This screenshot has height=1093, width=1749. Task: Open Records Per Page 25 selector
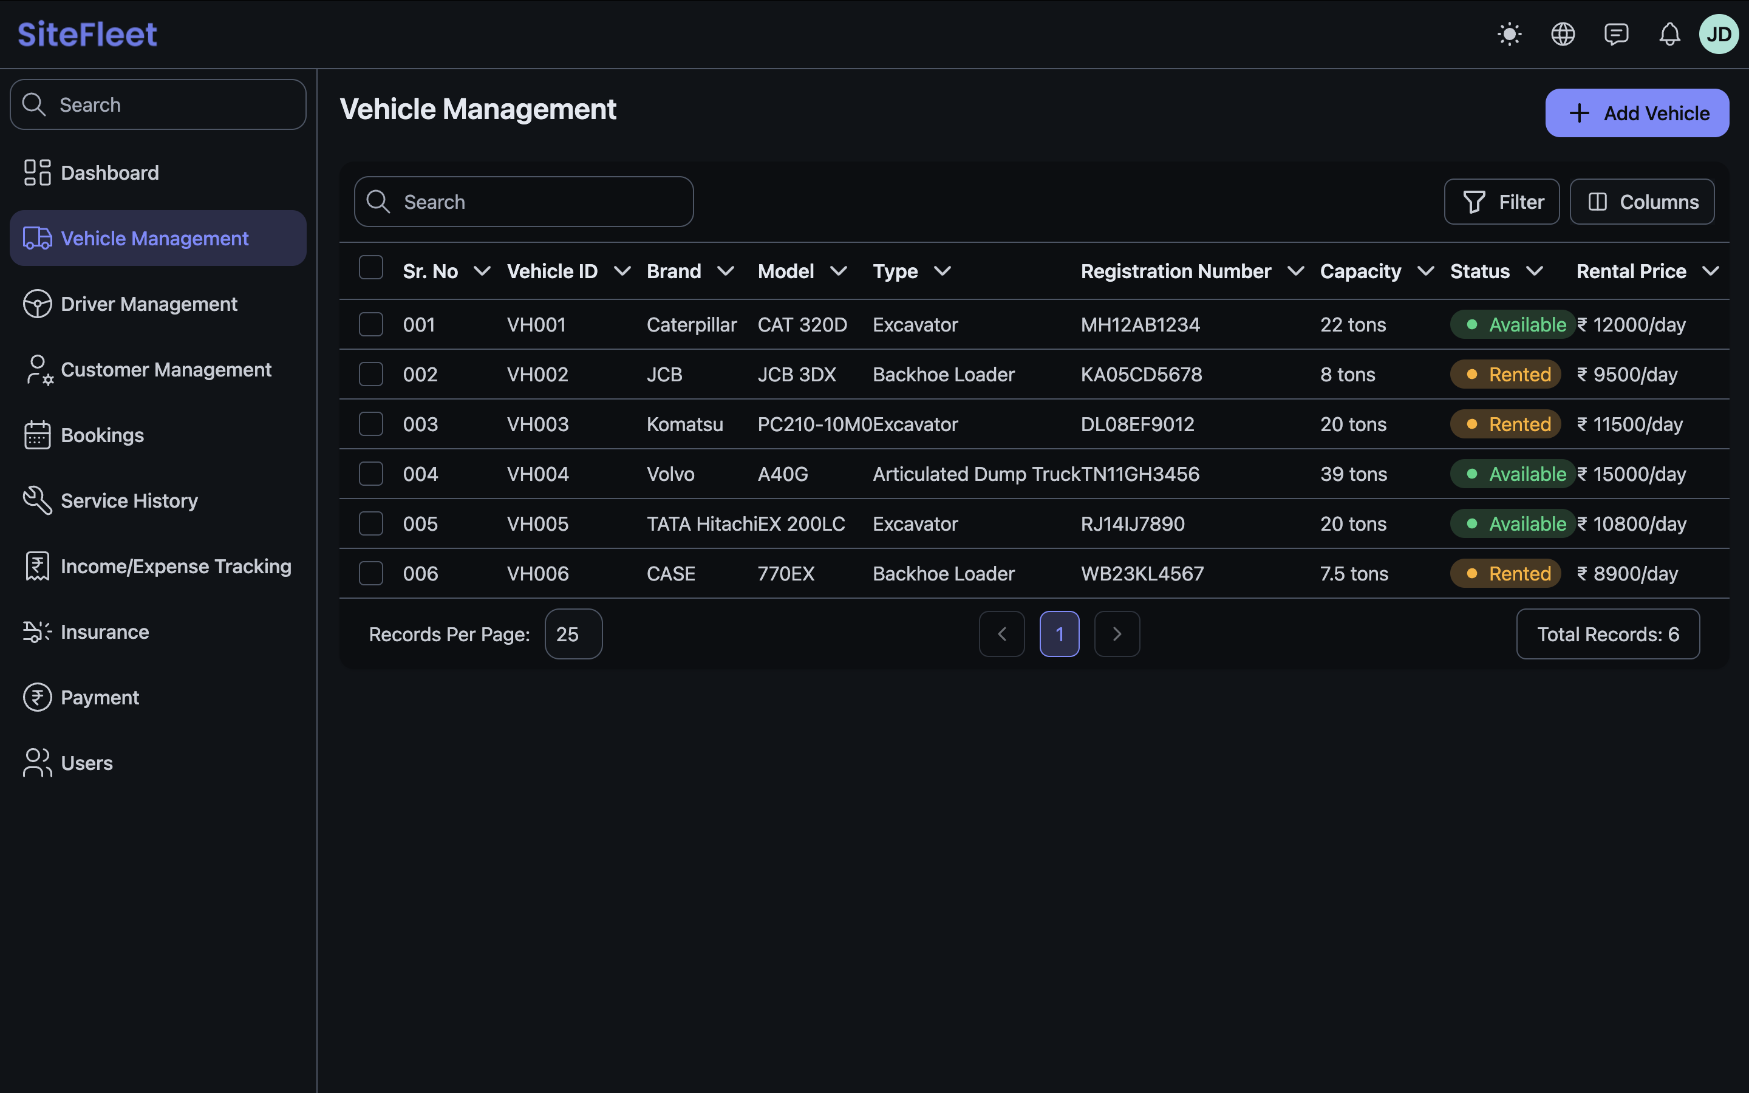pos(573,634)
